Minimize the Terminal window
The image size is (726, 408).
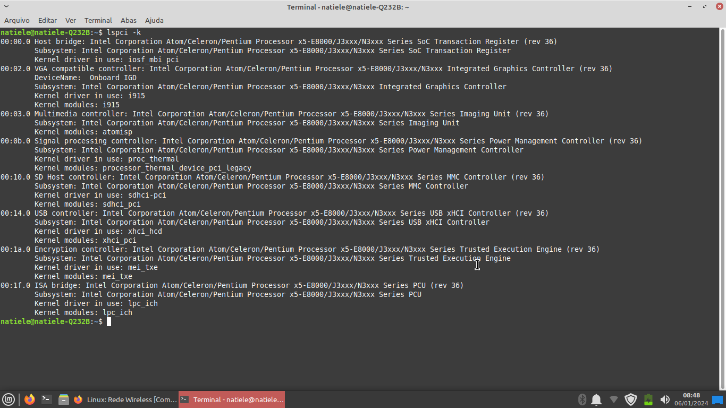point(690,6)
